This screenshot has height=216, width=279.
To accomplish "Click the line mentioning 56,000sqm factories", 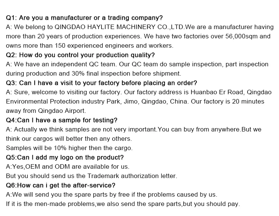I will coord(138,36).
